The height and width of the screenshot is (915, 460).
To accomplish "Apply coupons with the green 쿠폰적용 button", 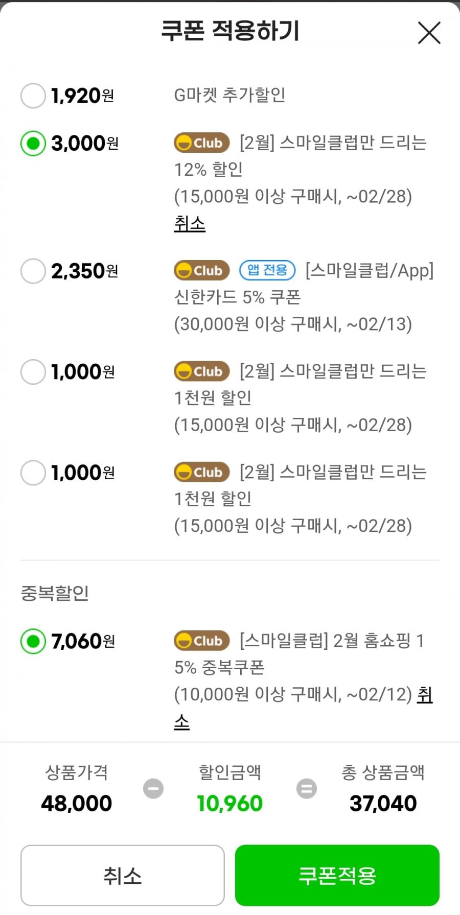I will pyautogui.click(x=337, y=875).
